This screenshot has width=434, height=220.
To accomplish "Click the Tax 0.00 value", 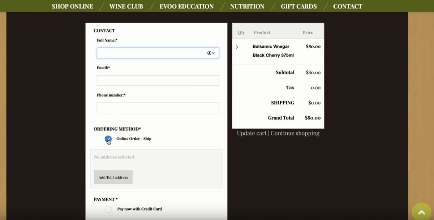I will [315, 87].
